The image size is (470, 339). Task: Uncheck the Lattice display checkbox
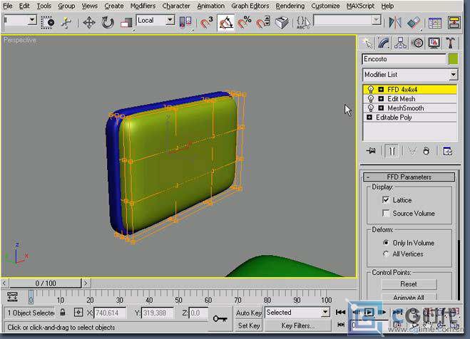click(386, 200)
